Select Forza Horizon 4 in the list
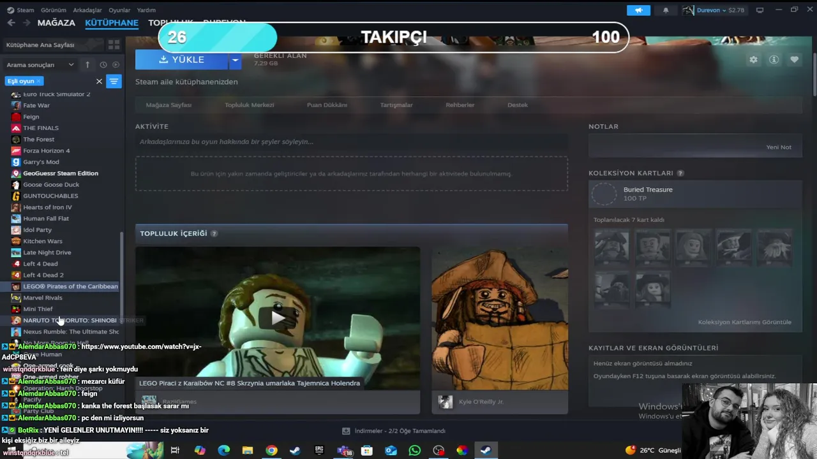The height and width of the screenshot is (459, 817). coord(47,150)
